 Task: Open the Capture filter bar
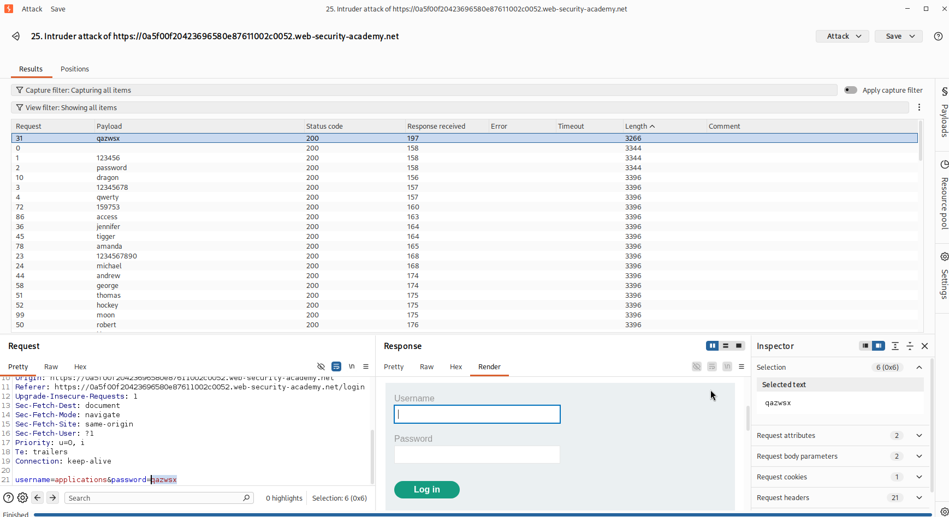[x=424, y=90]
